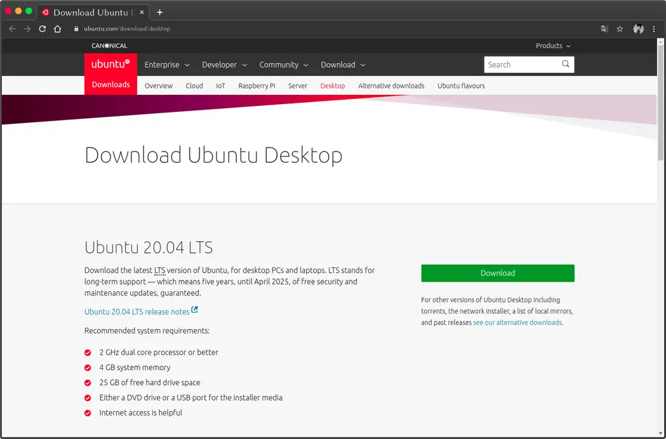The width and height of the screenshot is (666, 439).
Task: Click the external link icon after release notes
Action: coord(194,310)
